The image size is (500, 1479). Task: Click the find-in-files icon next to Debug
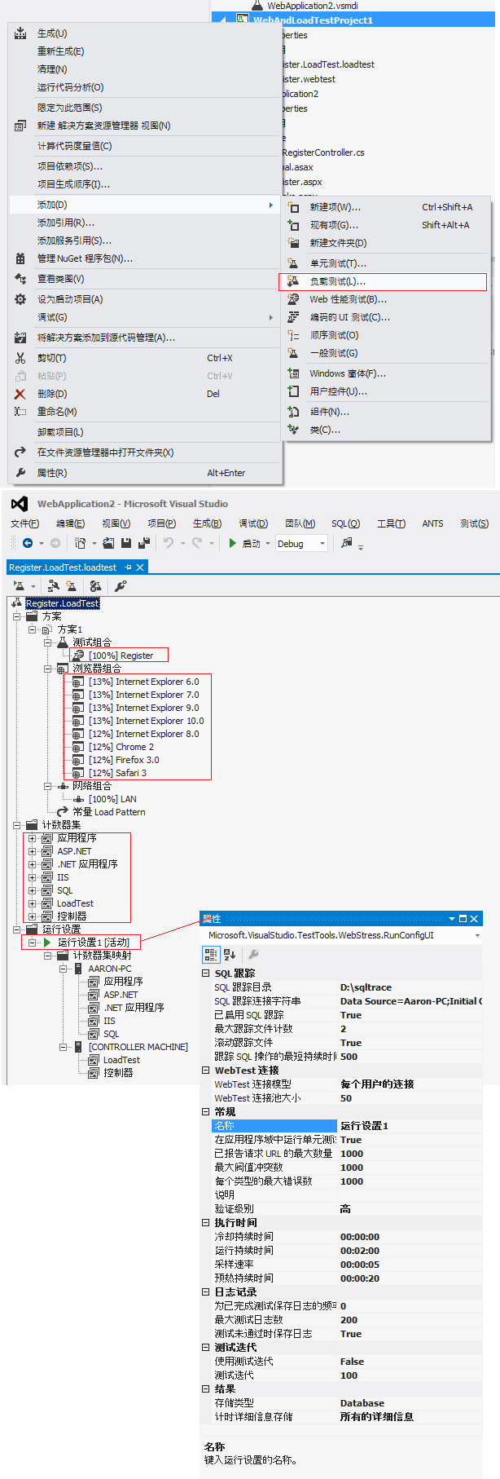click(347, 543)
